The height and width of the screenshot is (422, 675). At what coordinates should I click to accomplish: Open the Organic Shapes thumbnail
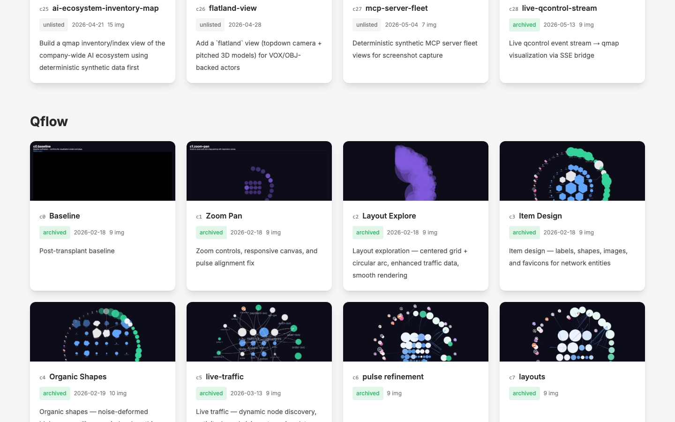click(x=103, y=332)
